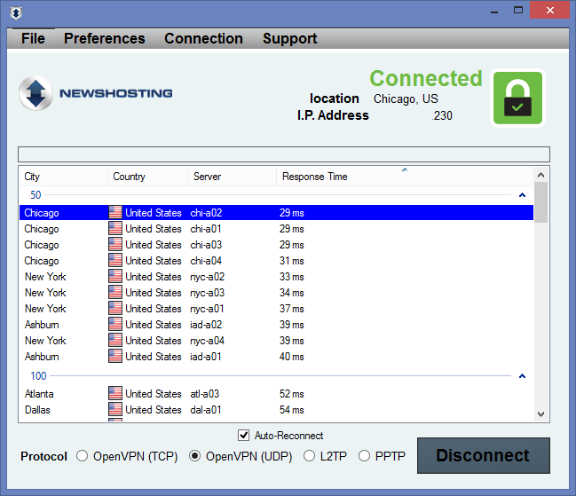This screenshot has width=576, height=496.
Task: Select OpenVPN (TCP) protocol
Action: pos(83,456)
